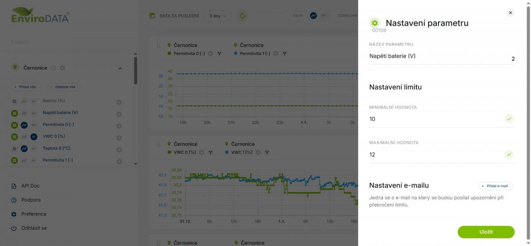
Task: Click the Minimální hodnota input field
Action: click(x=436, y=119)
